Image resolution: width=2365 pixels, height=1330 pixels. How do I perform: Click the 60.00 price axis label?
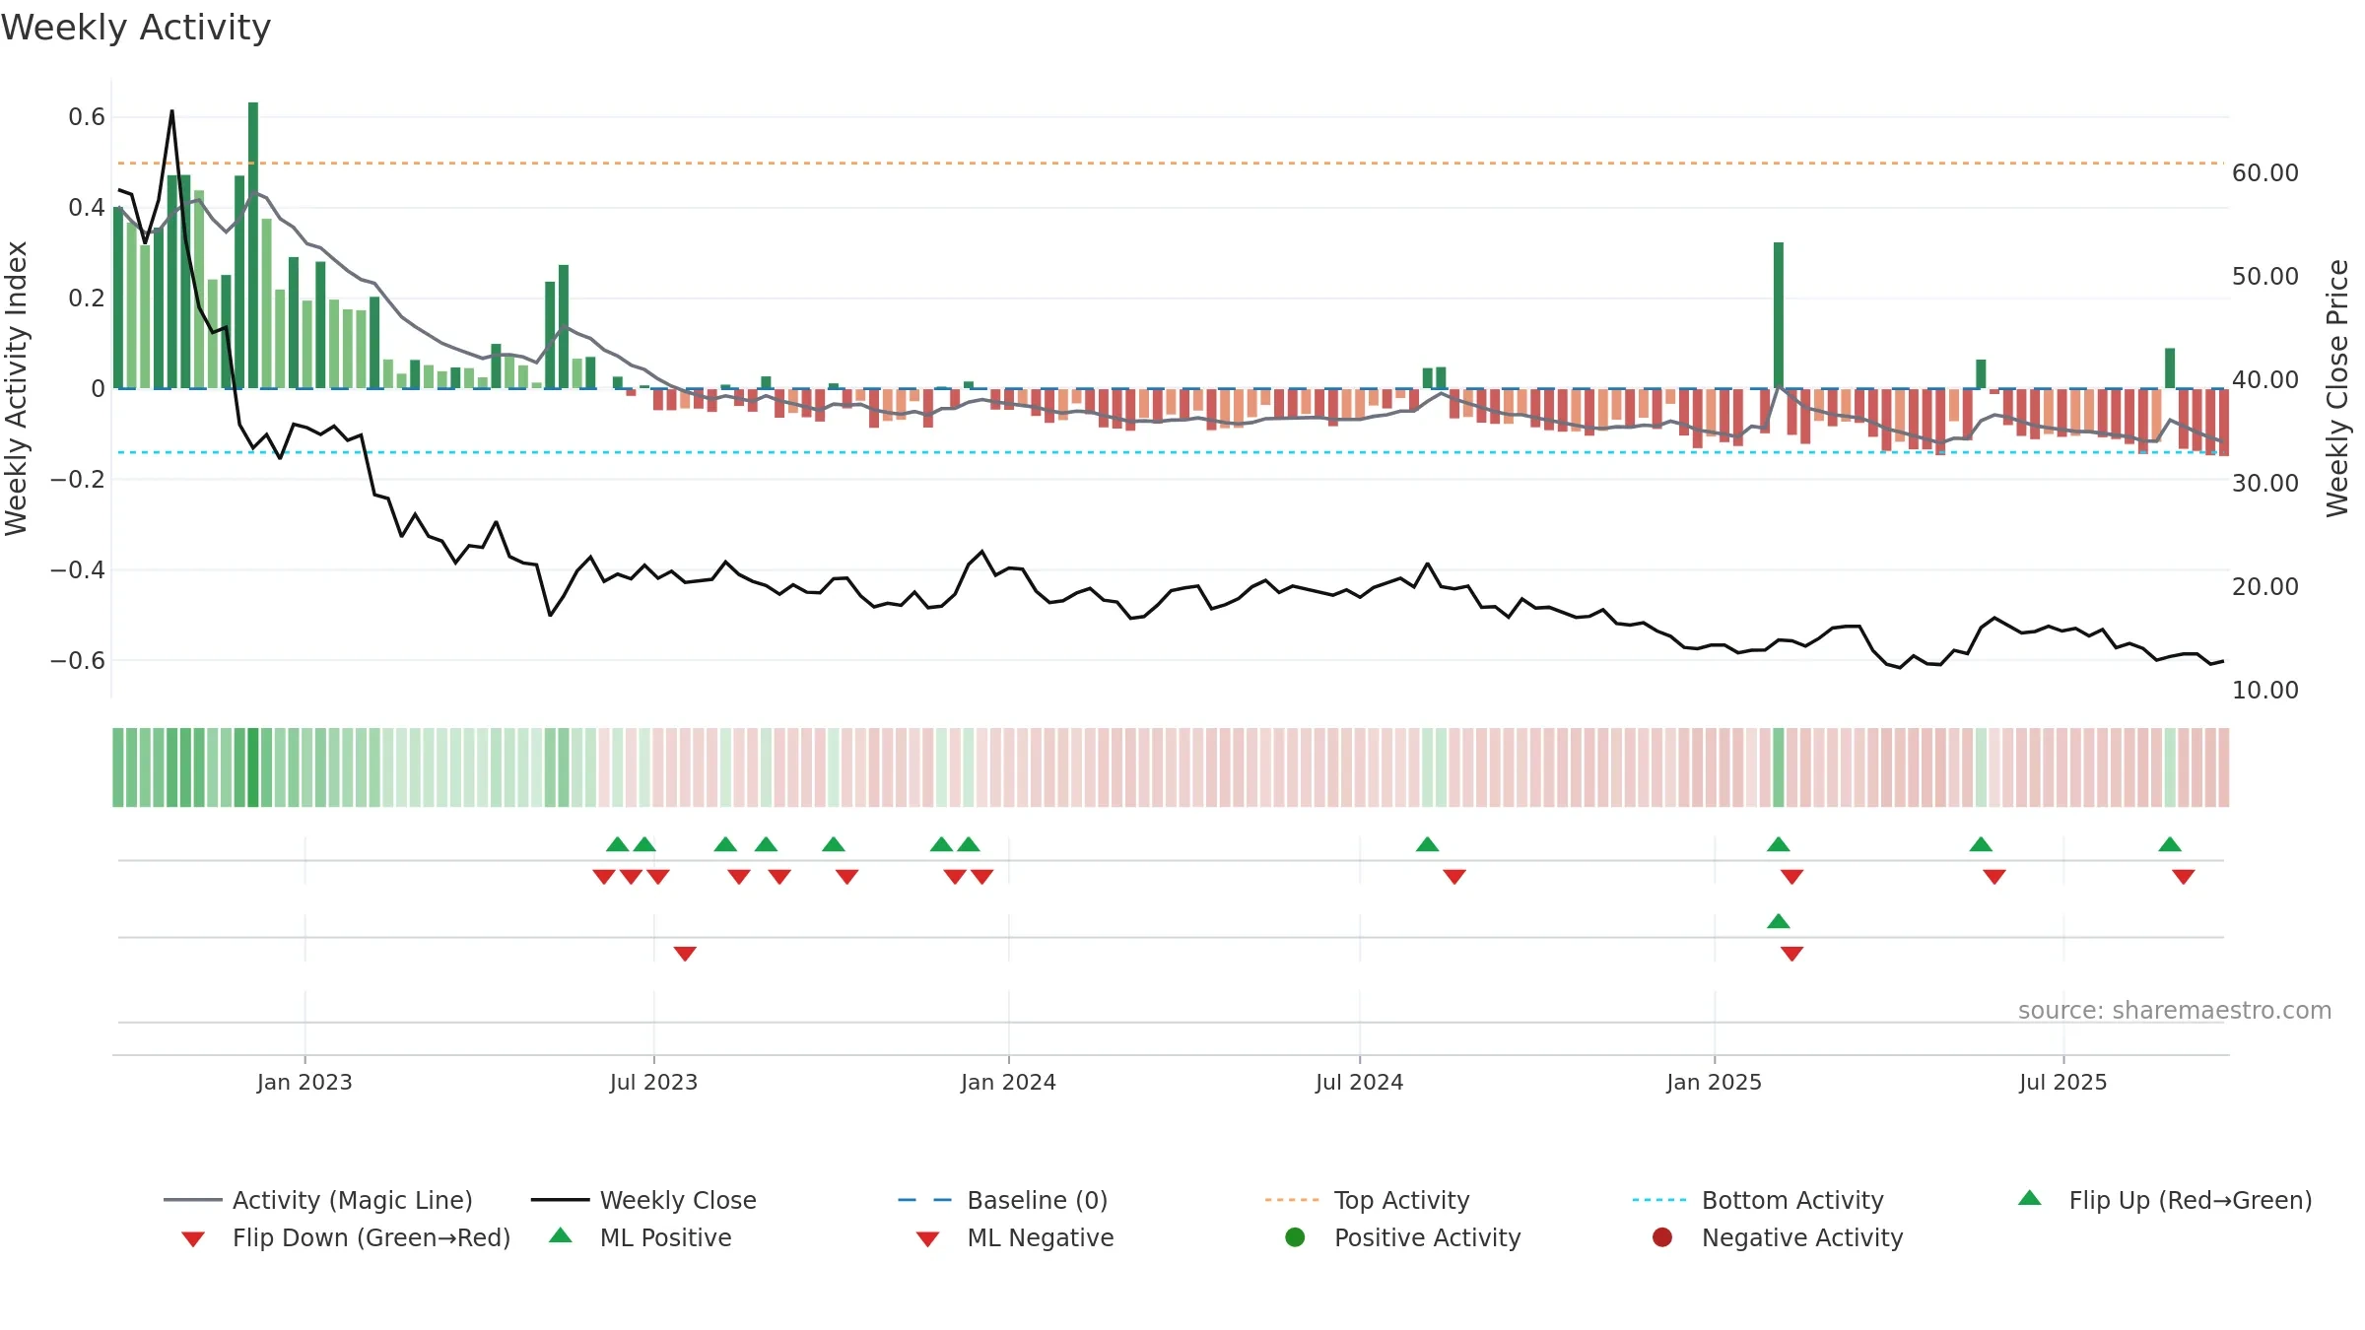2264,172
